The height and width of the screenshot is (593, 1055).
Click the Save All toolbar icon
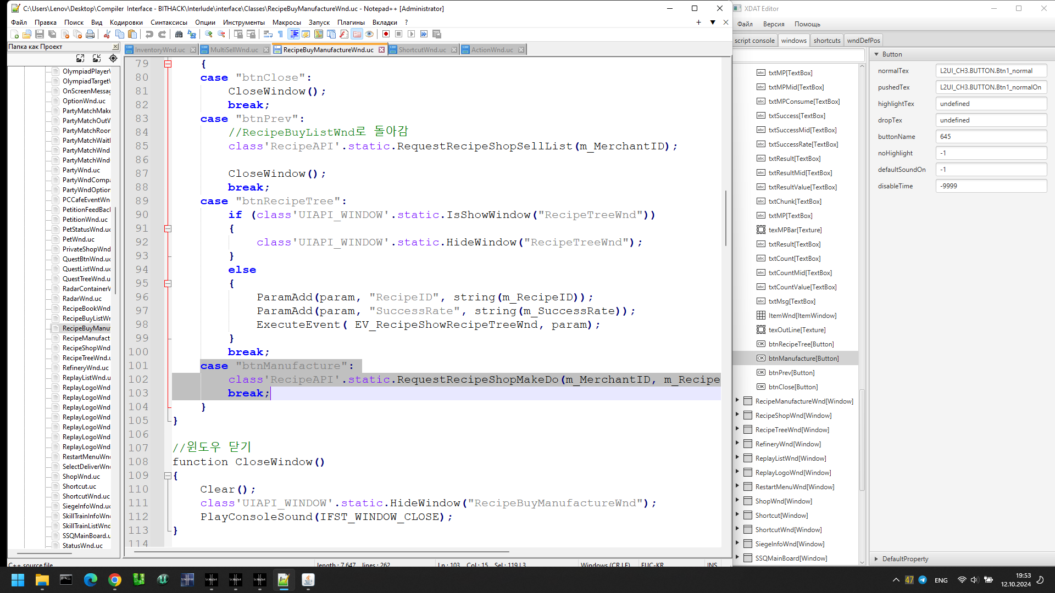(52, 34)
